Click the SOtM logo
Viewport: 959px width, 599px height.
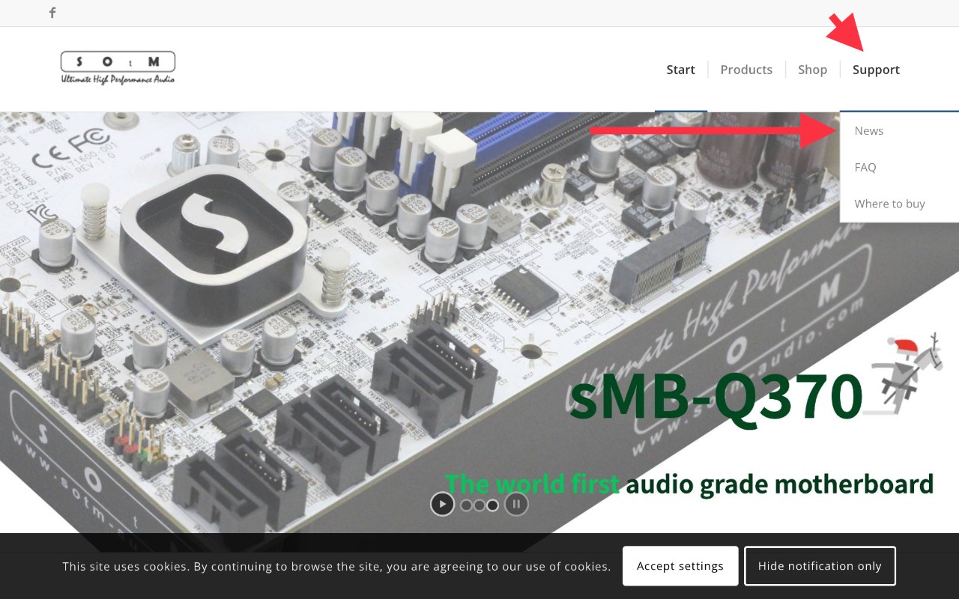point(118,68)
